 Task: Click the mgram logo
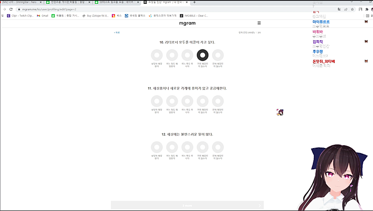click(187, 23)
